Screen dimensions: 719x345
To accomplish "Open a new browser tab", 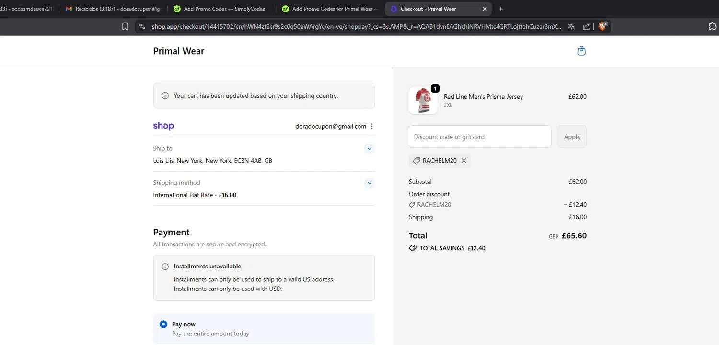I will coord(501,9).
